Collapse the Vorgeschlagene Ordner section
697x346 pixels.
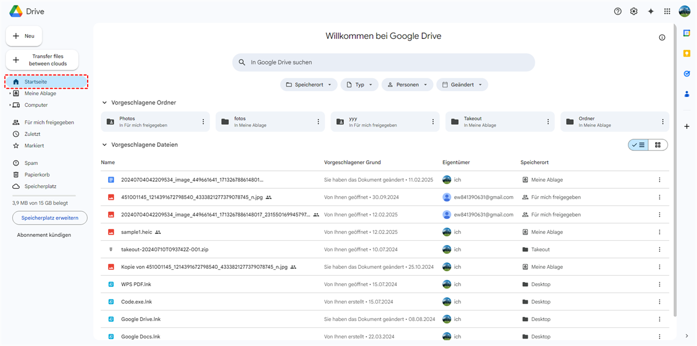[x=105, y=103]
